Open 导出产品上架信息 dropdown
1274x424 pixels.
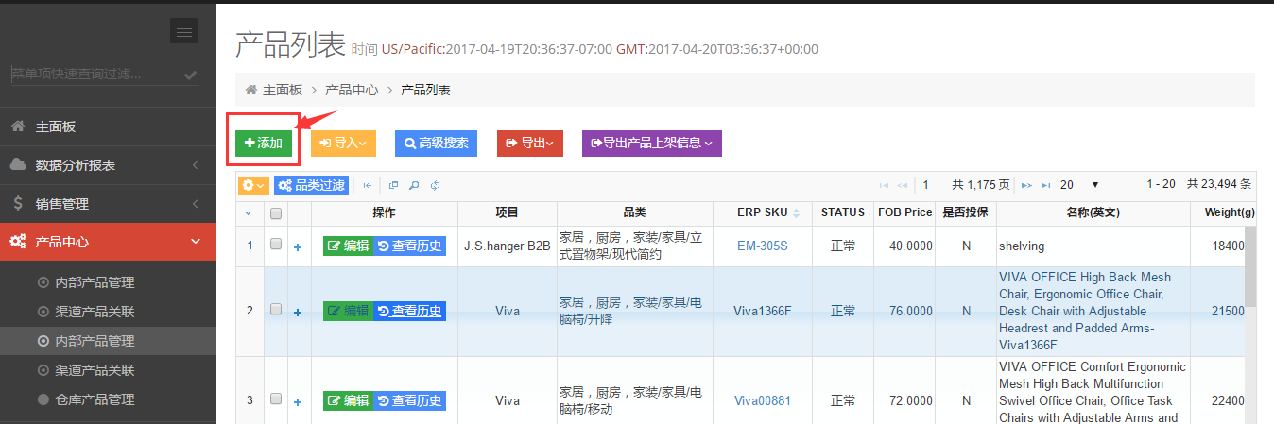coord(652,143)
